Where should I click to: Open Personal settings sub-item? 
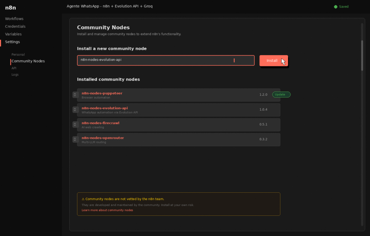coord(18,54)
